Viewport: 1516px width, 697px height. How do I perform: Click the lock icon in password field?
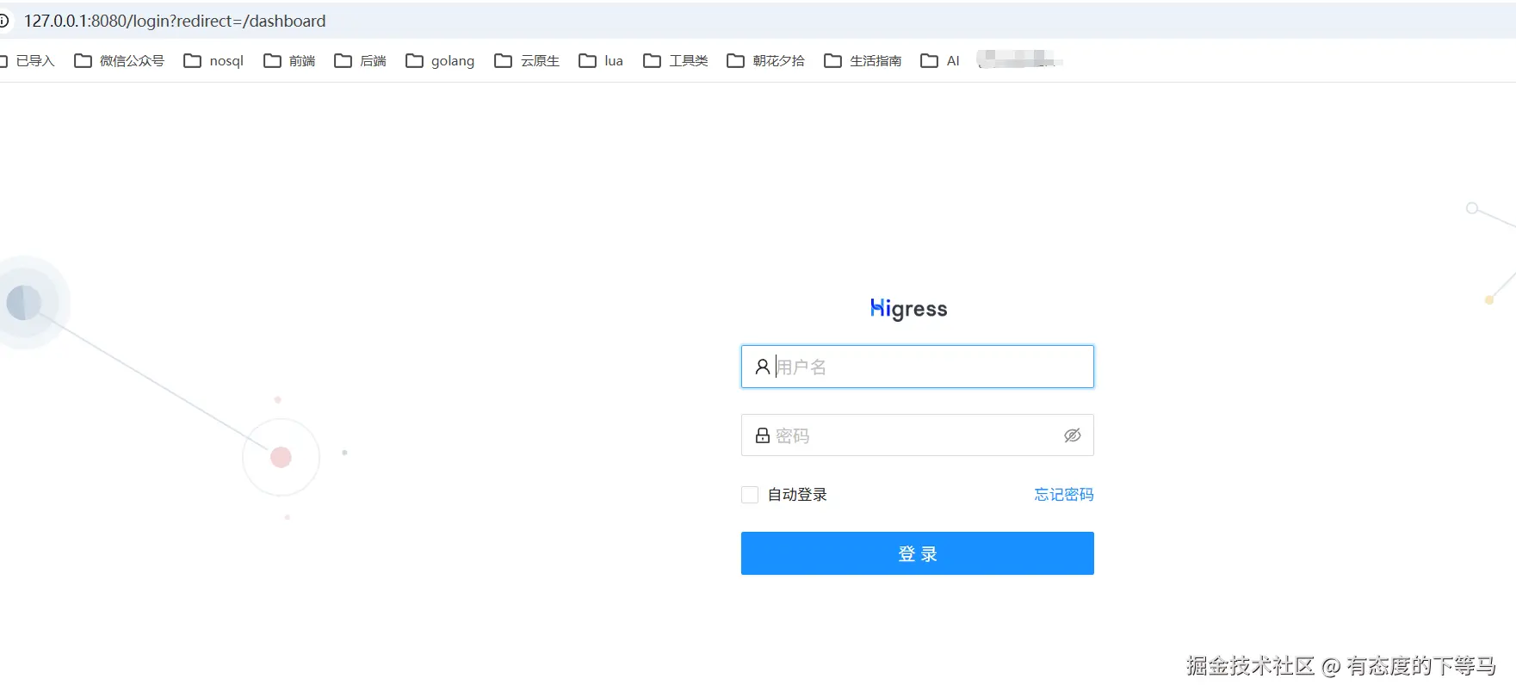pyautogui.click(x=762, y=435)
